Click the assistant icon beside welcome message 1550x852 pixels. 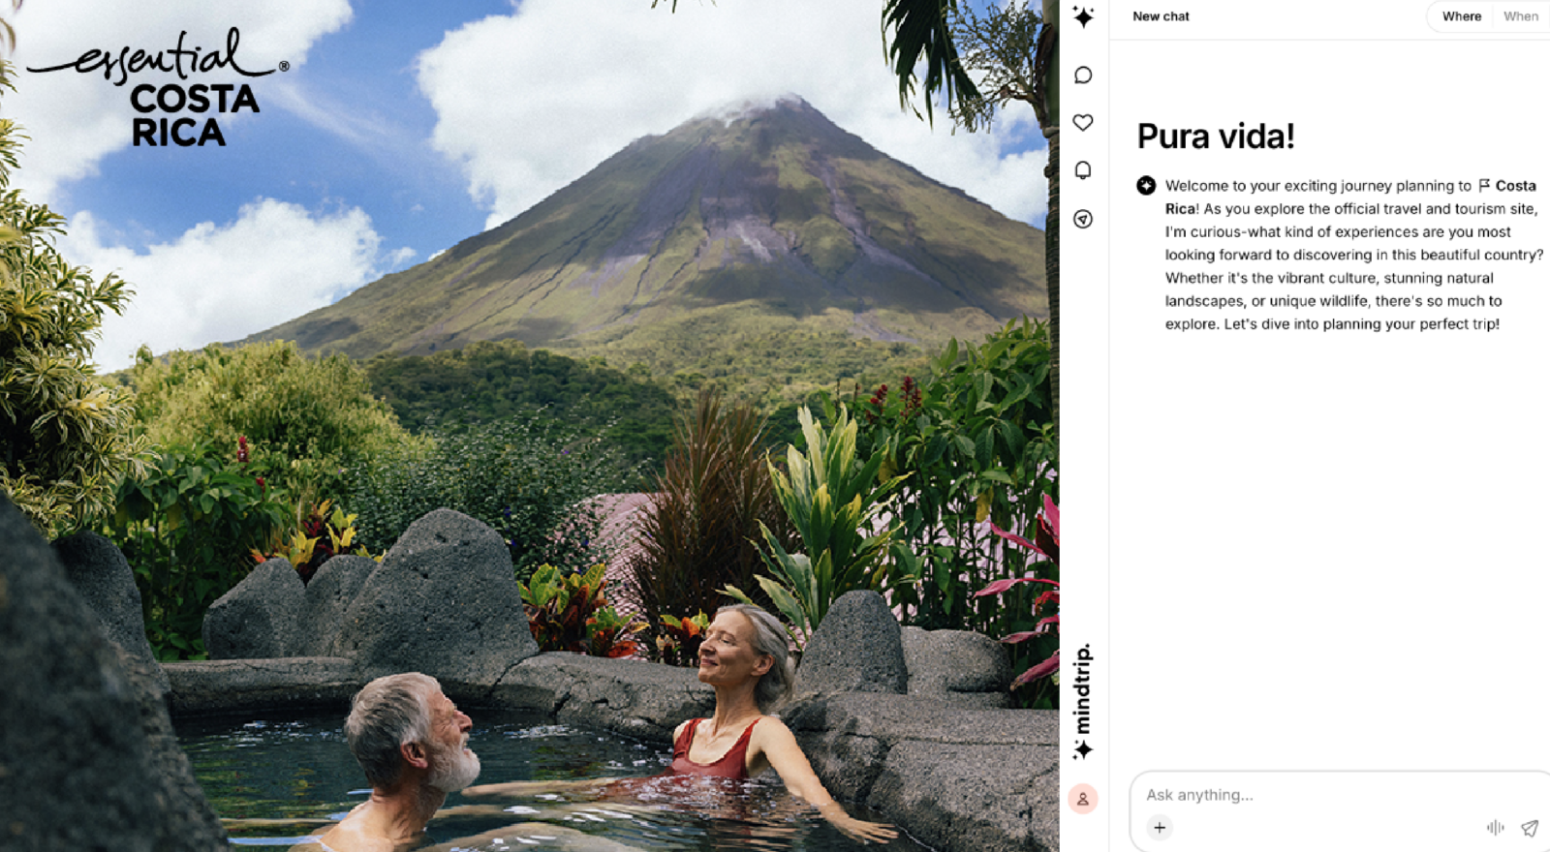tap(1146, 185)
